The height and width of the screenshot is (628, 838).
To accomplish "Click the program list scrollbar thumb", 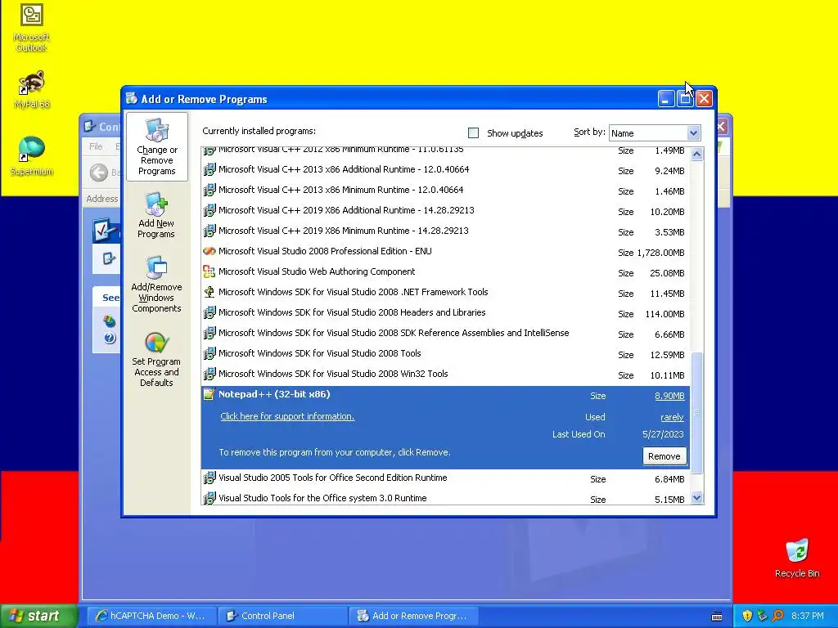I will [x=696, y=412].
